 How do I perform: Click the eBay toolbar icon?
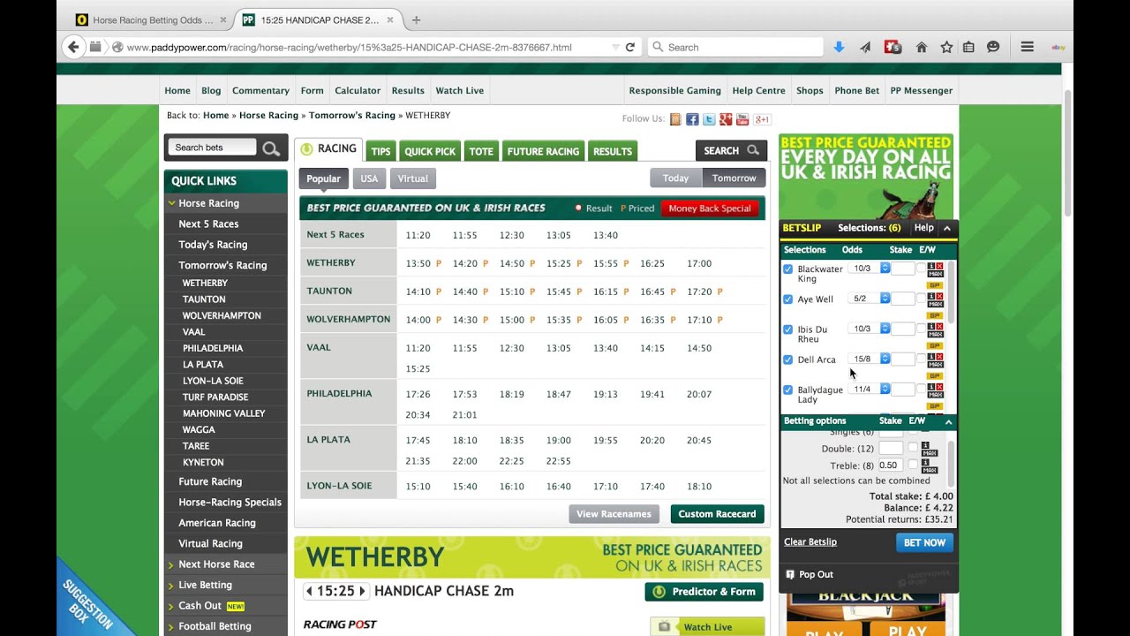1058,47
